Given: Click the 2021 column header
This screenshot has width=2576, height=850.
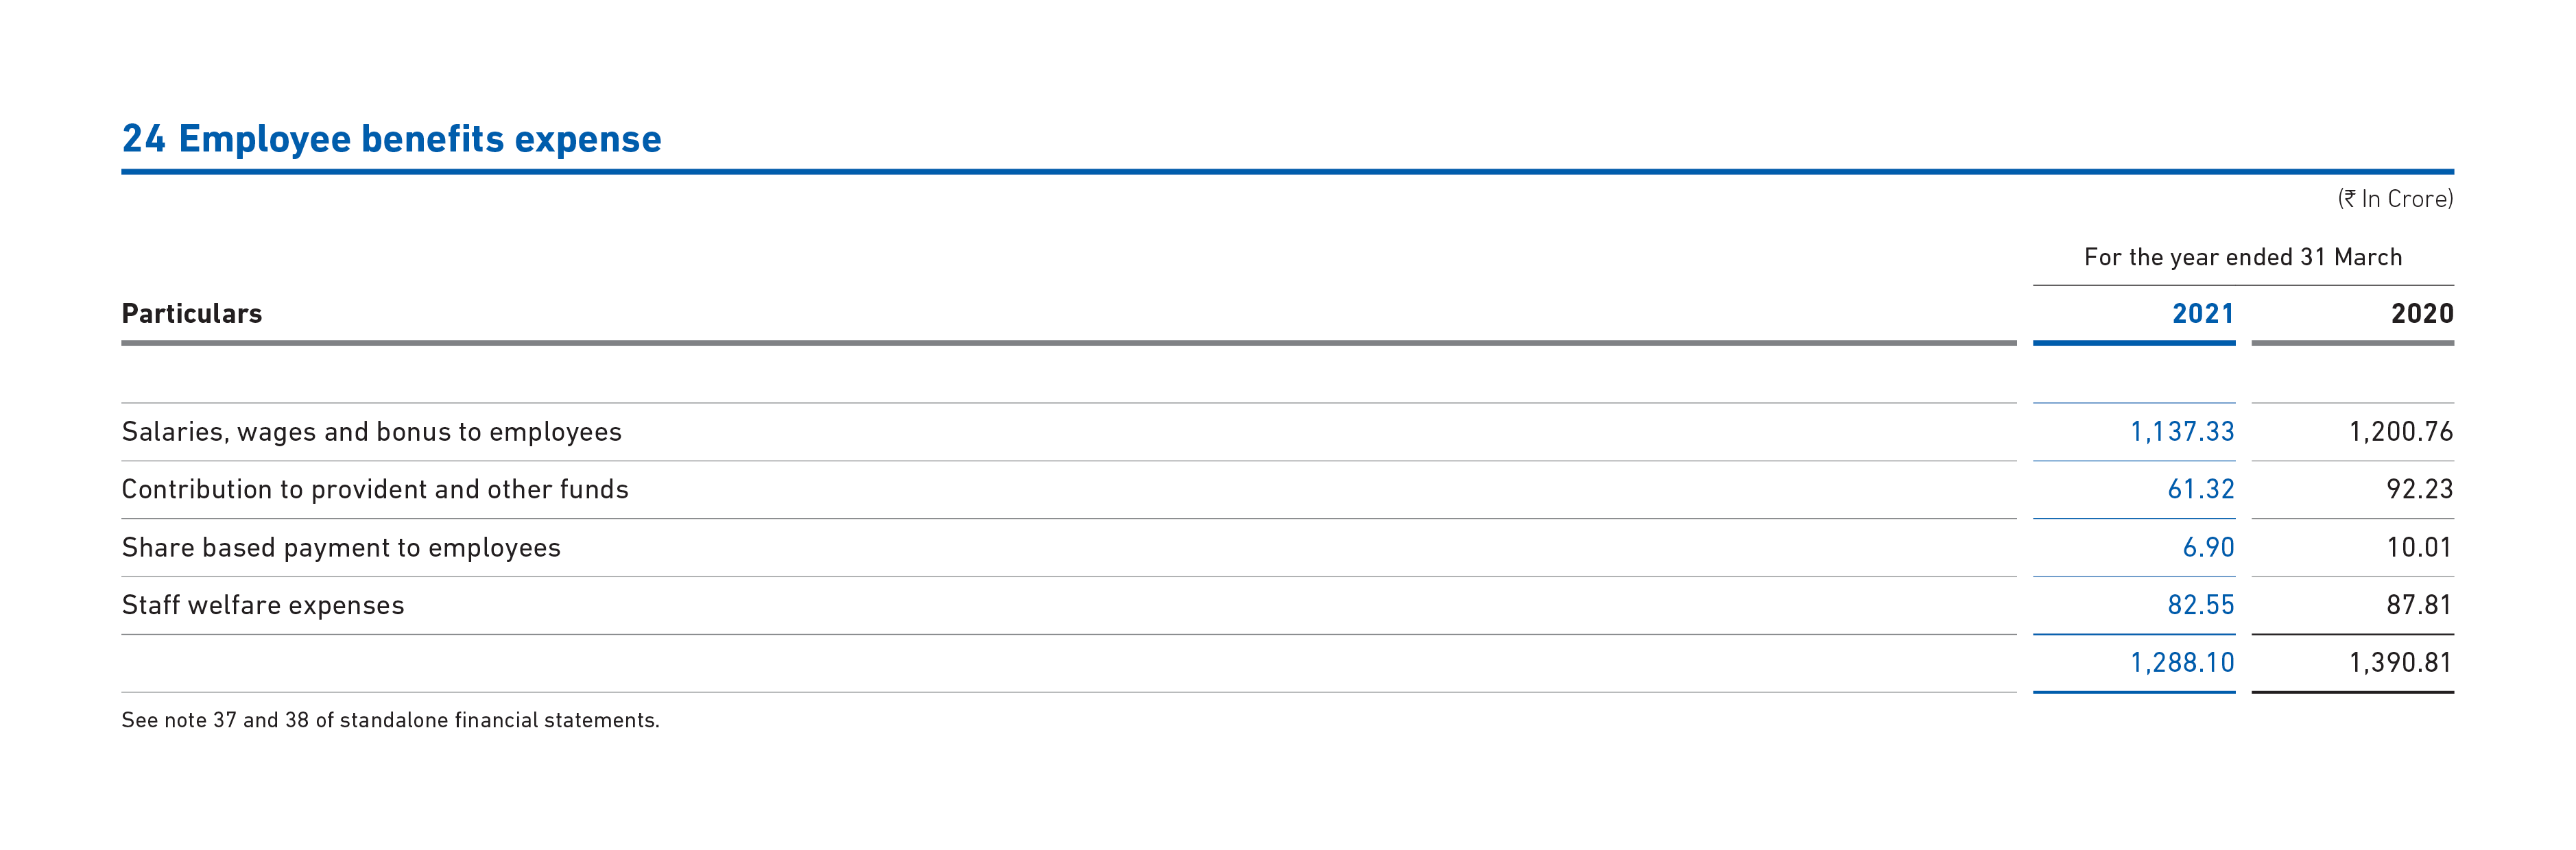Looking at the screenshot, I should (2203, 314).
